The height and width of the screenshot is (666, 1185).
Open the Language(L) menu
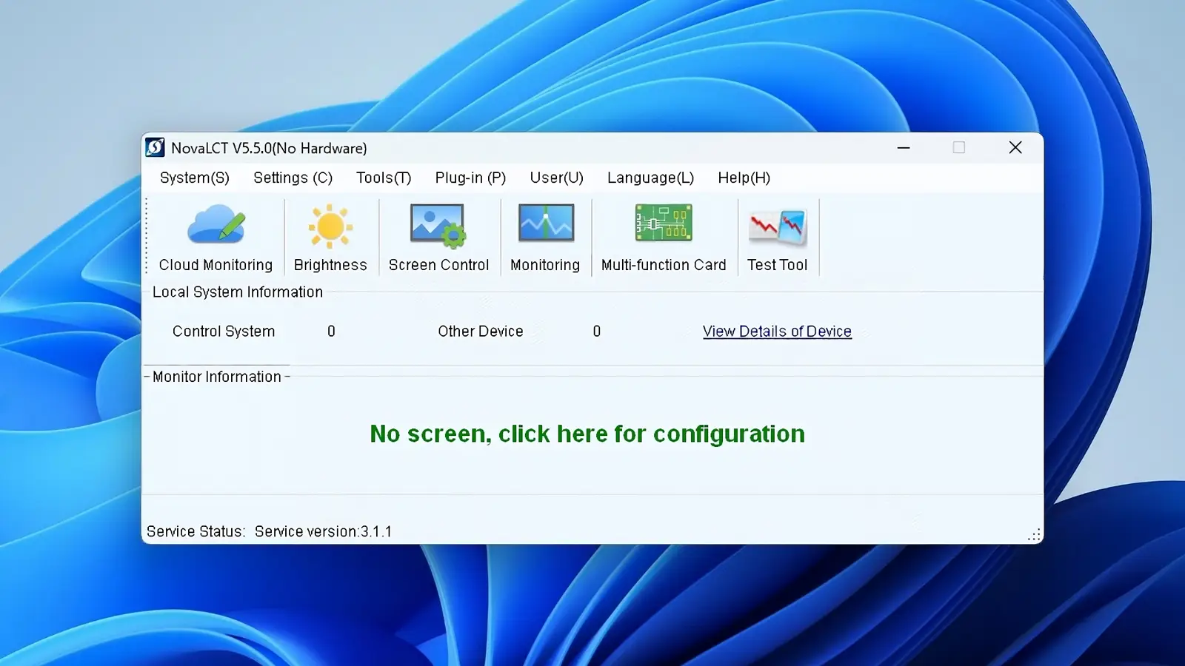point(650,178)
